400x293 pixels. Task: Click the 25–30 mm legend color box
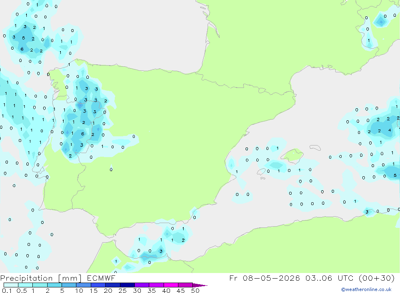[127, 285]
